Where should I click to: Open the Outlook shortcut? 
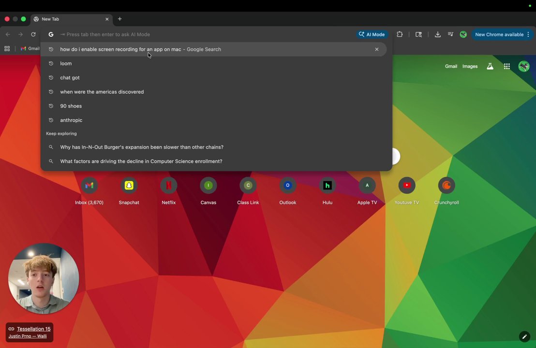point(287,190)
